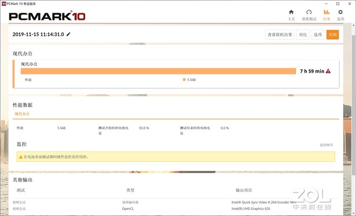Click the 93.0 % starting battery value
Viewport: 356px width, 216px height.
coord(144,128)
